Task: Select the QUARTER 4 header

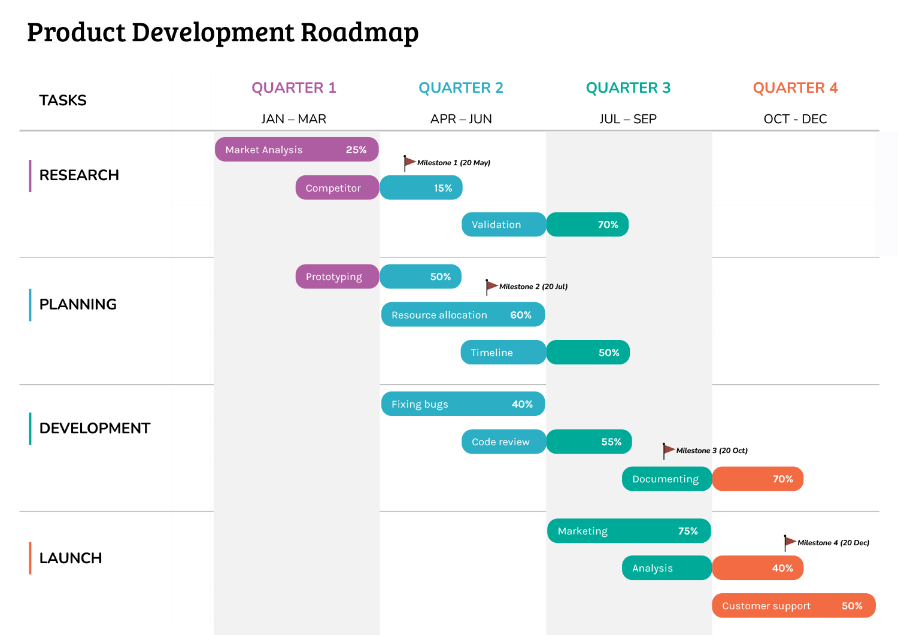Action: pos(796,87)
